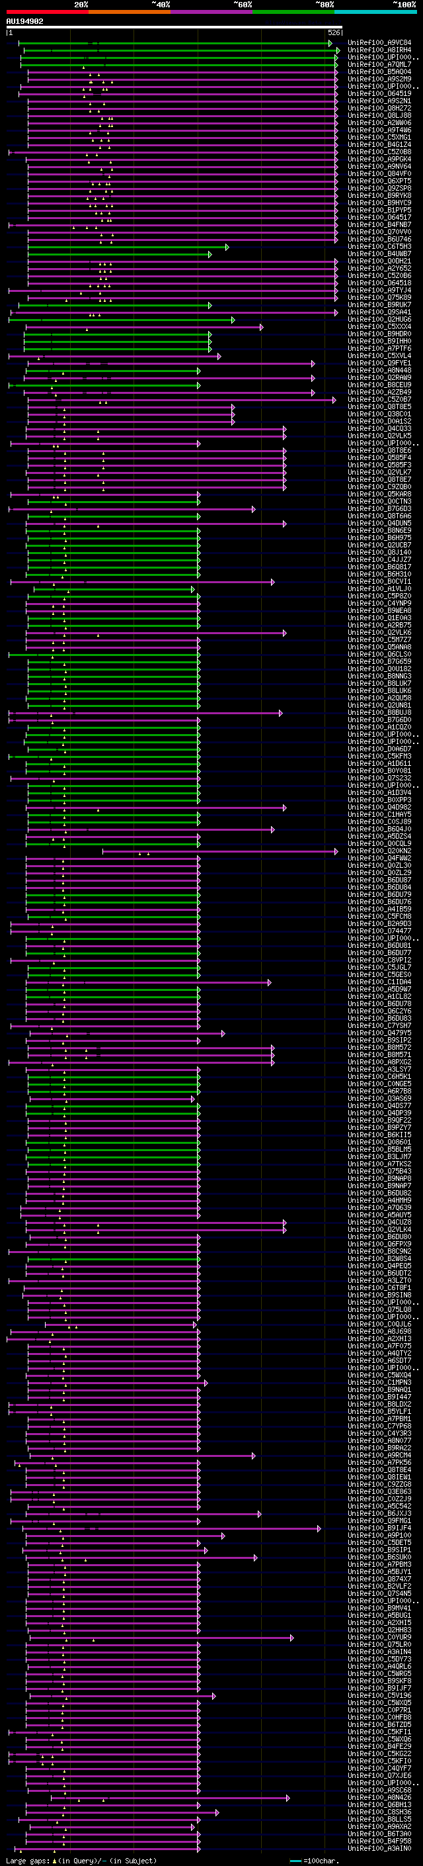423x1866 pixels.
Task: Select hit UniRef100_B9RYK8
Action: click(x=379, y=195)
